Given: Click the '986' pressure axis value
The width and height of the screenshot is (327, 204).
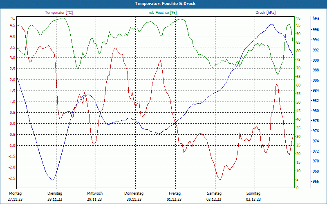Looking at the screenshot, I should [316, 80].
